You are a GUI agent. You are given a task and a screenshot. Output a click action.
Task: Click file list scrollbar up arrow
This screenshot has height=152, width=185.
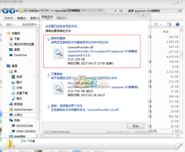[181, 30]
